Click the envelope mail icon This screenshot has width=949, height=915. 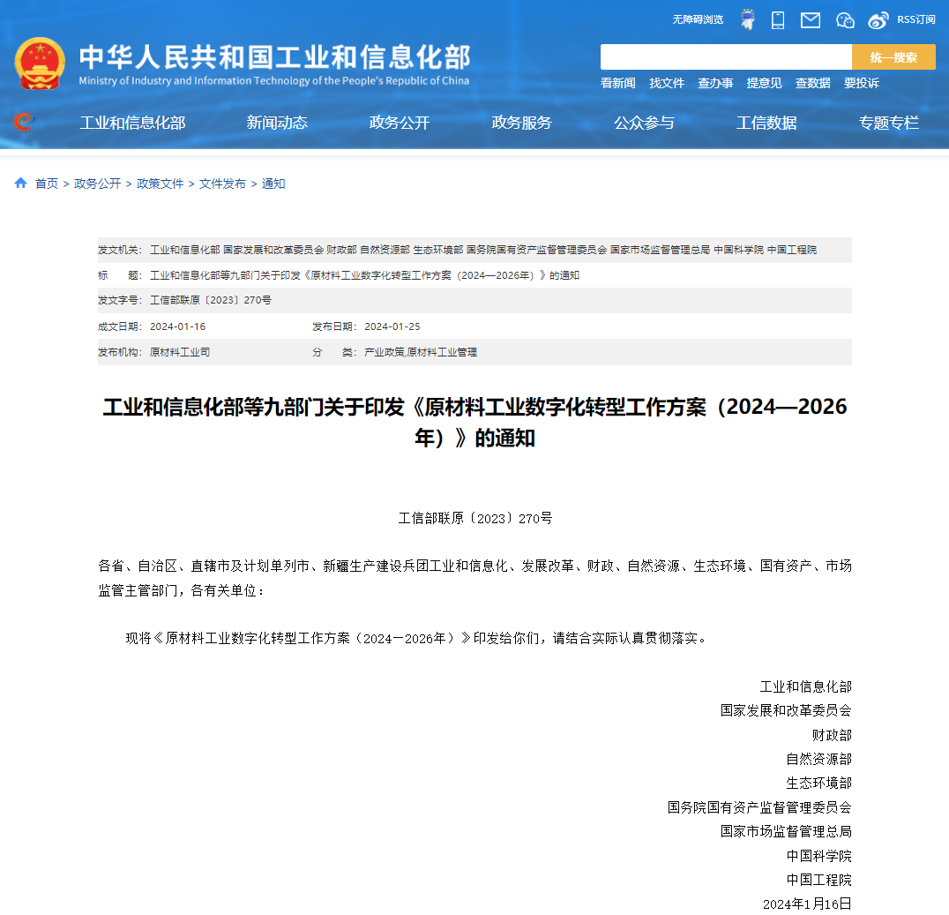(811, 19)
